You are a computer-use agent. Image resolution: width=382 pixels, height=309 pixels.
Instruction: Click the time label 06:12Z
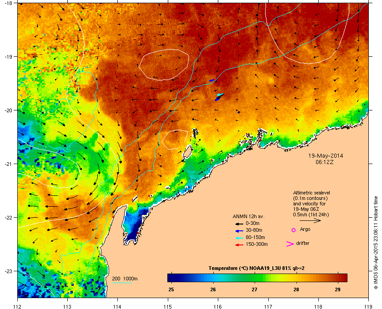coord(325,162)
